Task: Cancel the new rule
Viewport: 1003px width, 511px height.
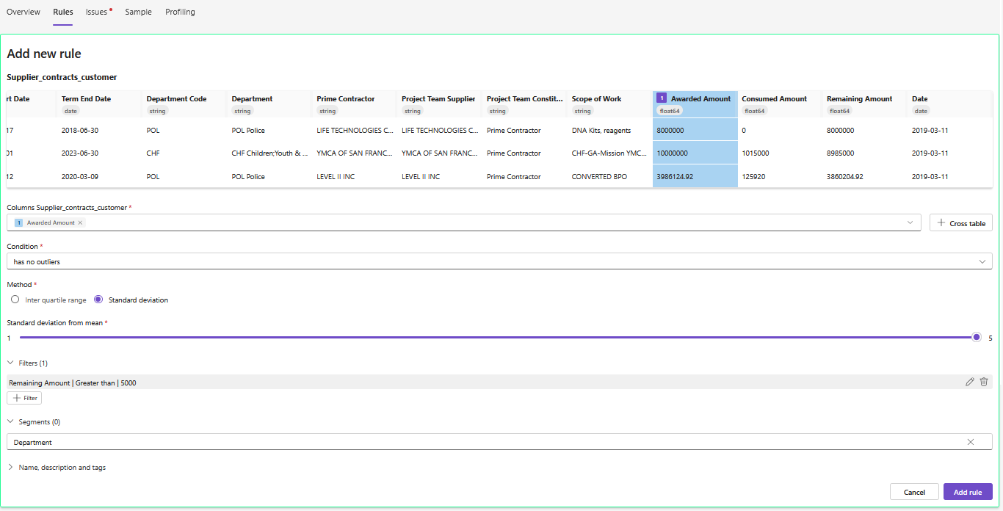Action: click(x=914, y=492)
